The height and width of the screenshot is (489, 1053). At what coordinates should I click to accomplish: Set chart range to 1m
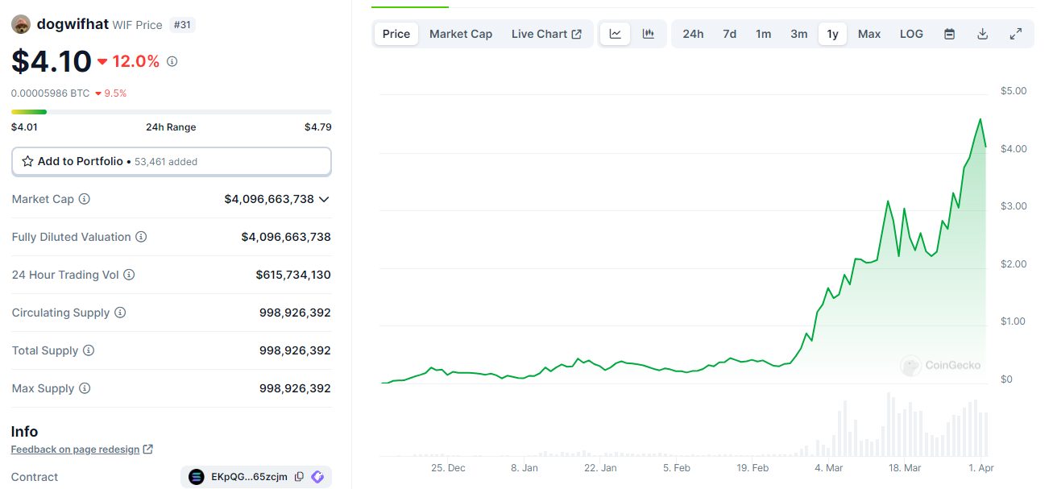pyautogui.click(x=763, y=34)
